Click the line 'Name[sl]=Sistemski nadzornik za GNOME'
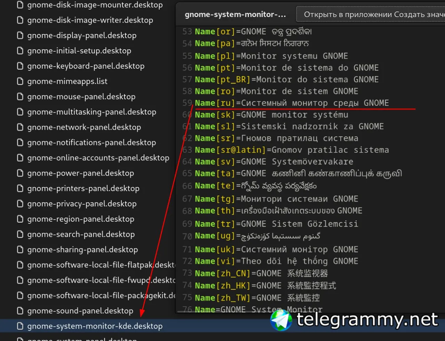This screenshot has height=341, width=445. point(289,126)
